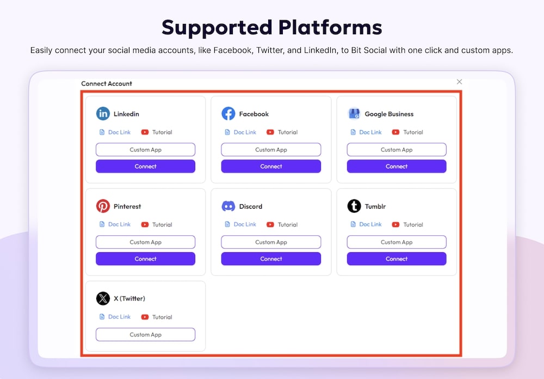The width and height of the screenshot is (544, 379).
Task: Open the Doc Link for Tumblr
Action: 367,224
